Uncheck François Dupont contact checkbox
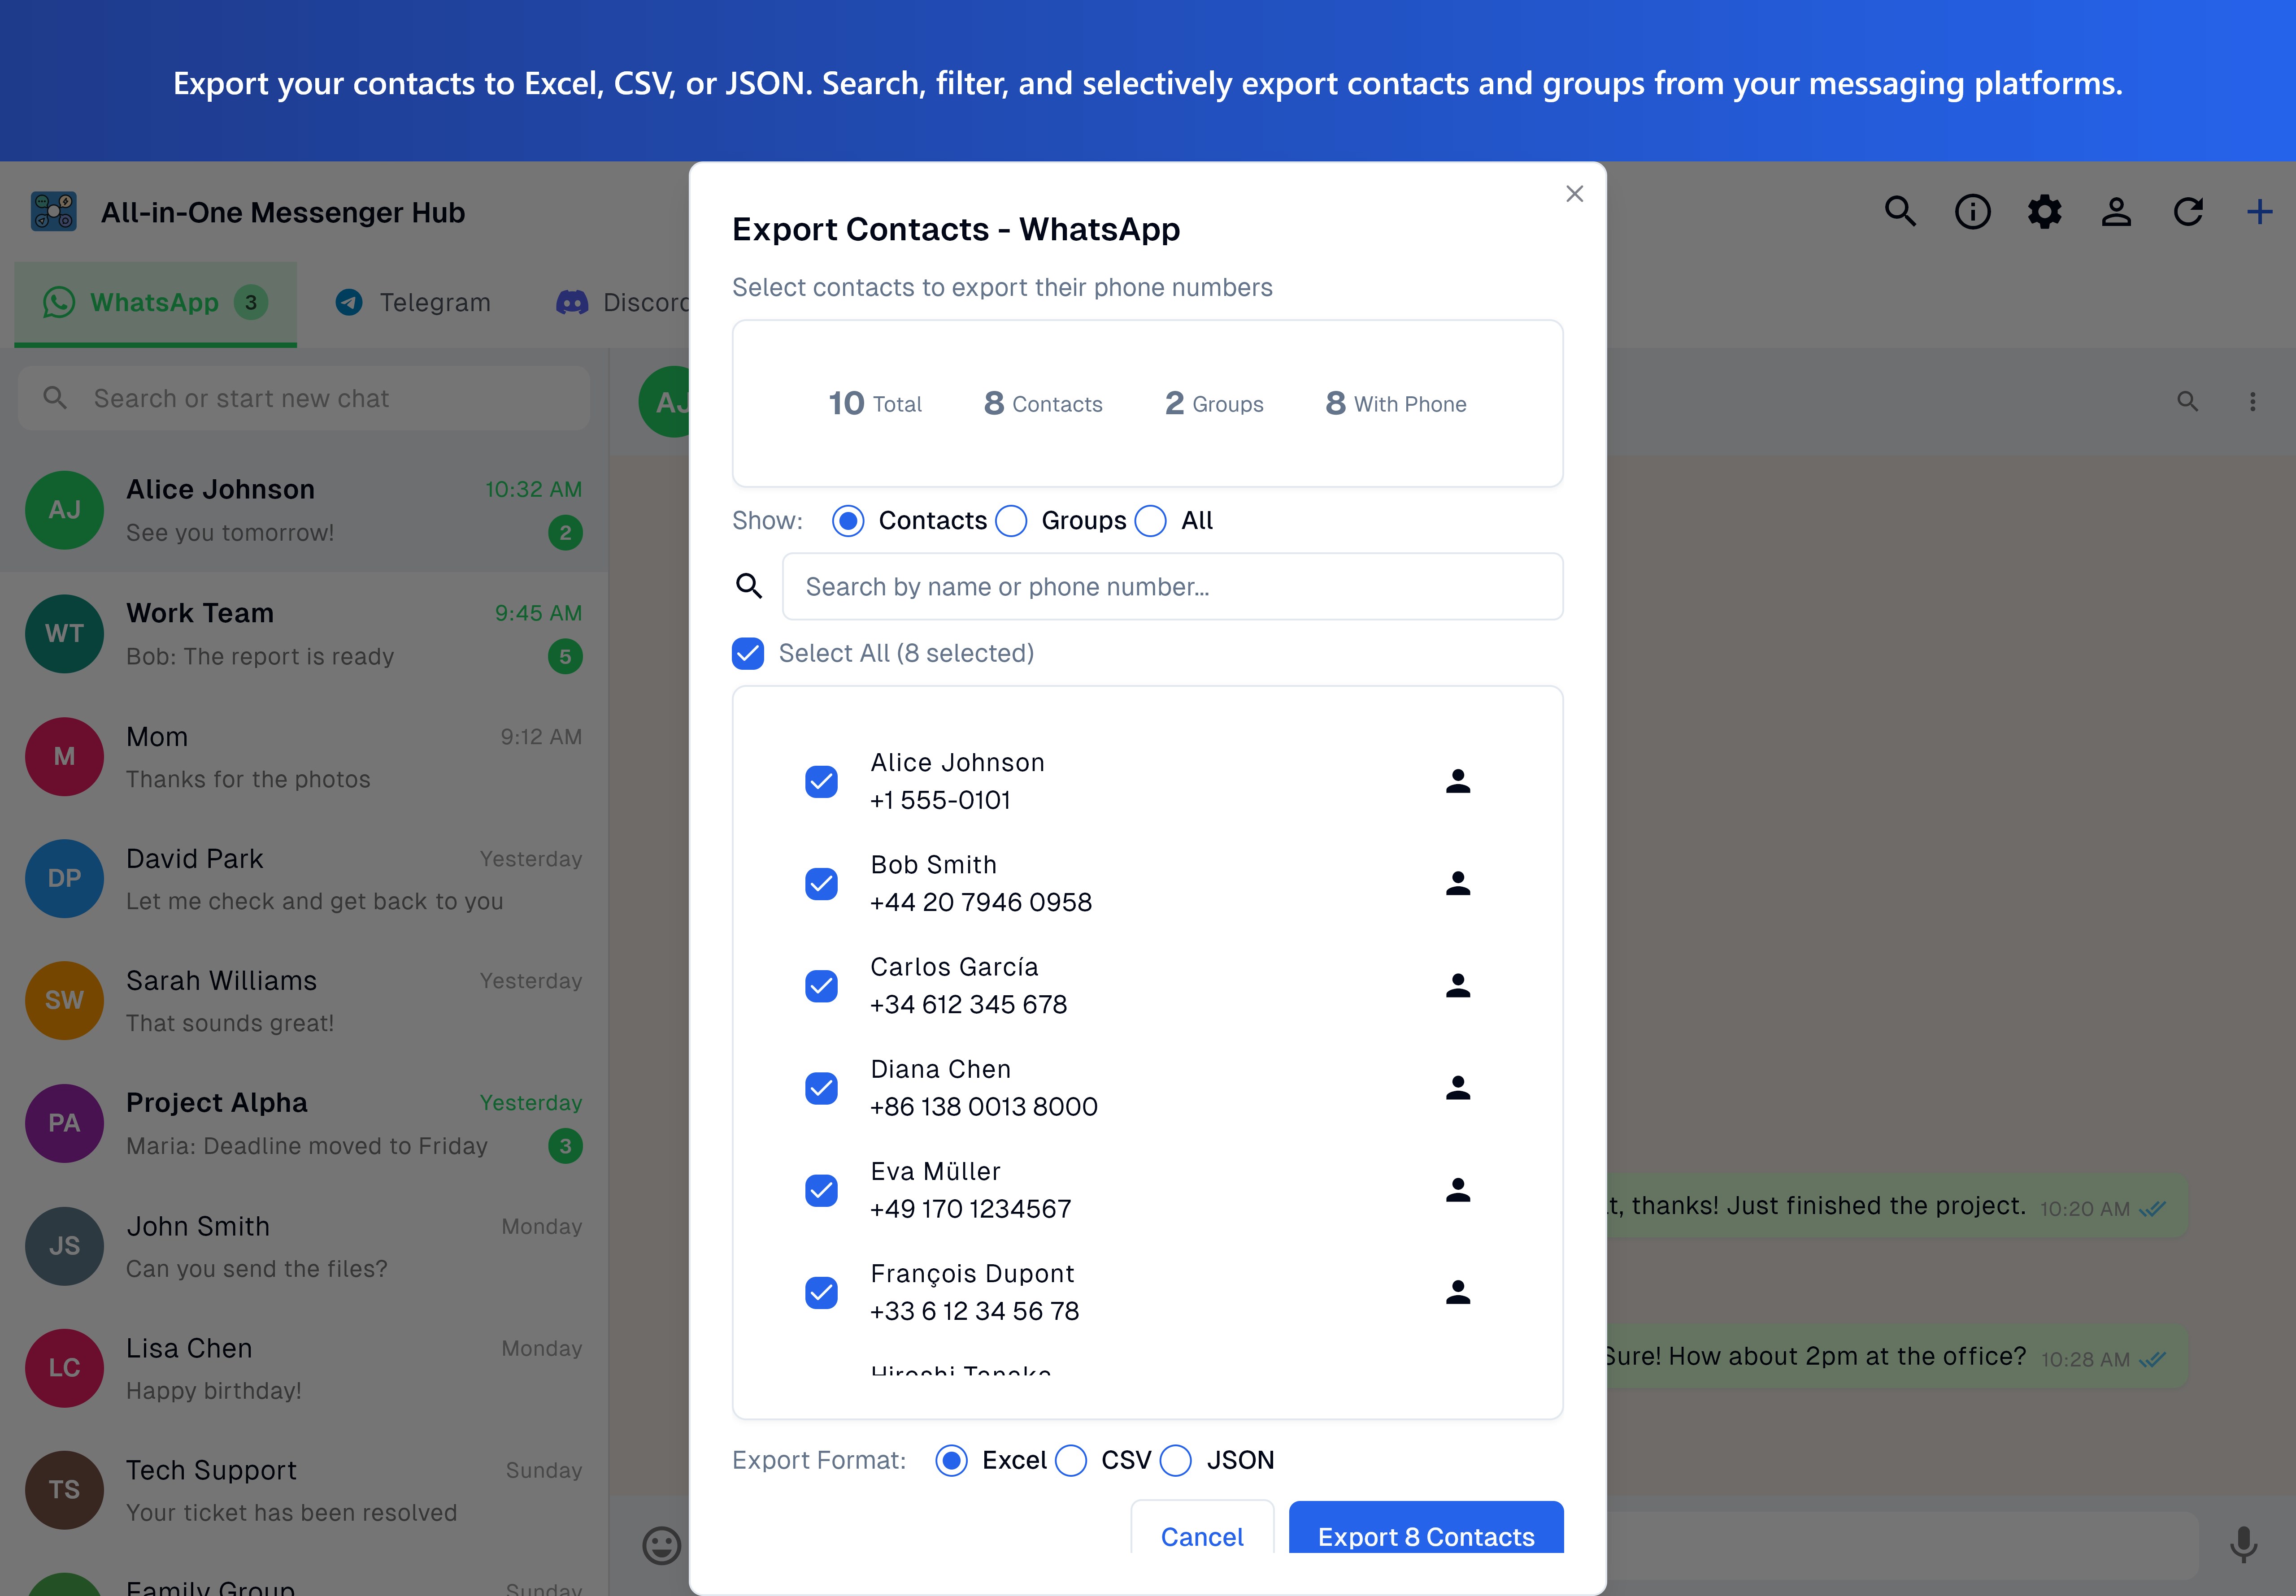Image resolution: width=2296 pixels, height=1596 pixels. click(821, 1292)
